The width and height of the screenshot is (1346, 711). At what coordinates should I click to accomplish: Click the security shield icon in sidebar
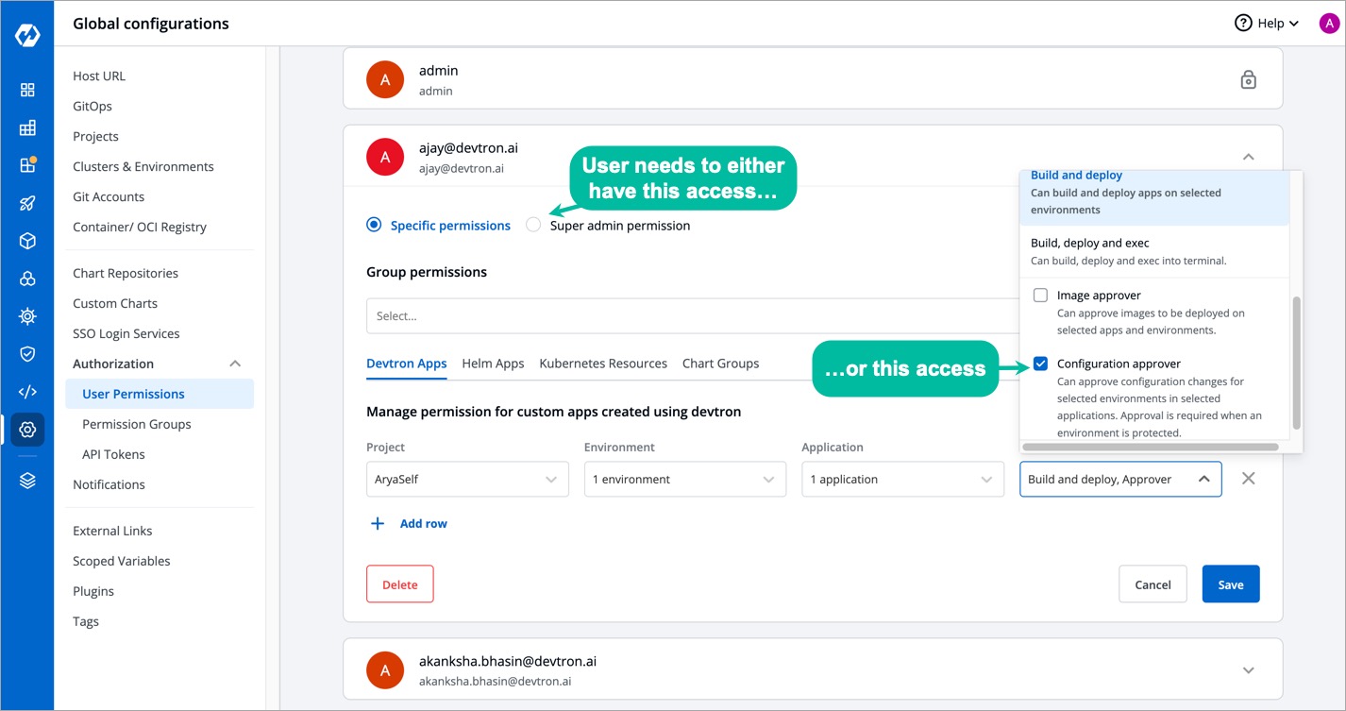[x=27, y=354]
